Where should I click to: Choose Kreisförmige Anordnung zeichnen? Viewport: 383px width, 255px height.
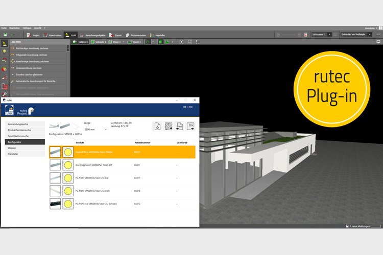[38, 62]
